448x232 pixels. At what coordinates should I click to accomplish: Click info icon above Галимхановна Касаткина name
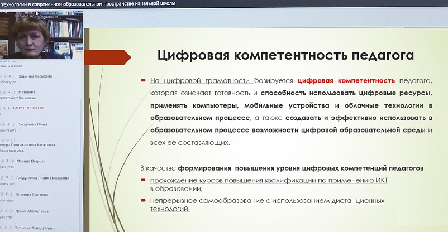point(13,141)
